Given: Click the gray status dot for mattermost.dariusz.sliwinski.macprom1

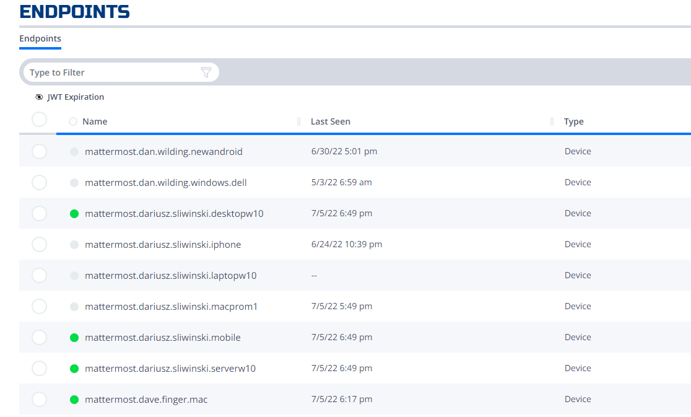Looking at the screenshot, I should click(x=74, y=306).
